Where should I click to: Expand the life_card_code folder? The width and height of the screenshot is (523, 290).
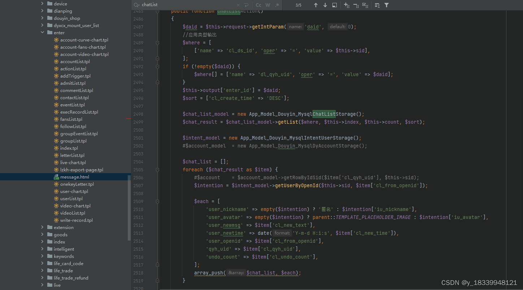point(42,263)
